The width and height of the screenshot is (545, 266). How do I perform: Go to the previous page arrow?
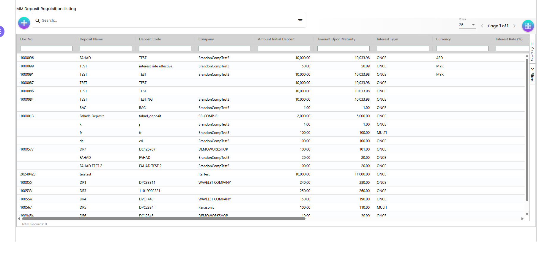(482, 26)
